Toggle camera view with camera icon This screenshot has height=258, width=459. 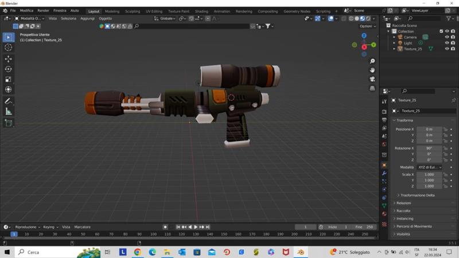(x=372, y=79)
